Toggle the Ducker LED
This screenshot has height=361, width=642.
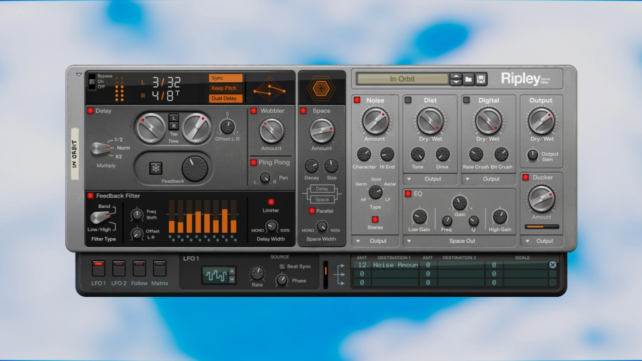[526, 178]
